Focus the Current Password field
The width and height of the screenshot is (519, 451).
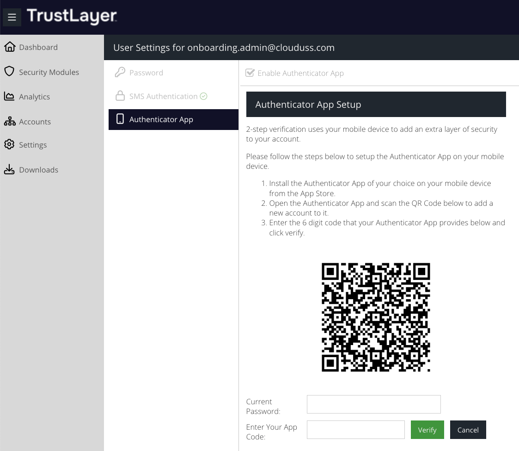(x=374, y=404)
